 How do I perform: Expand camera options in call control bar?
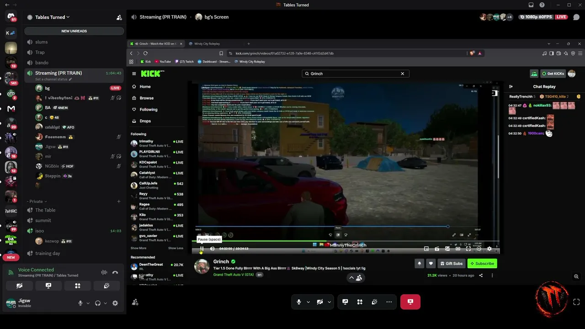(329, 302)
